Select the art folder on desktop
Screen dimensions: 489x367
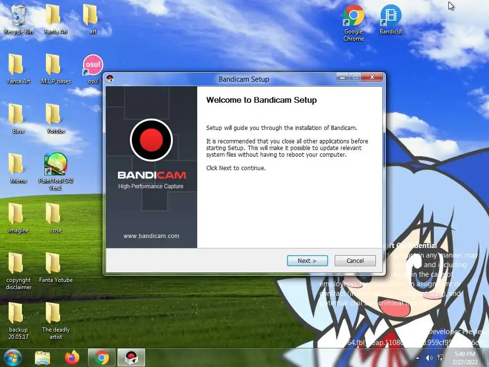tap(91, 19)
